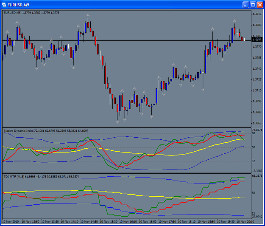265x226 pixels.
Task: Click the 1.3800 price scale label
Action: [257, 25]
